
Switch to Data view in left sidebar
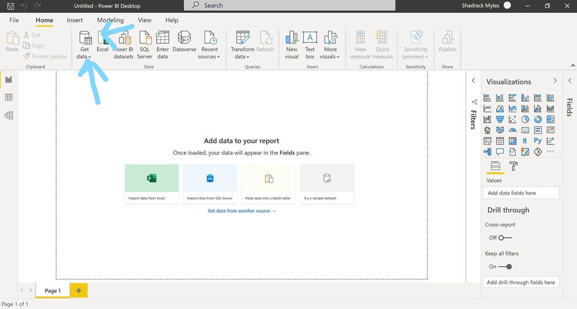pyautogui.click(x=9, y=97)
